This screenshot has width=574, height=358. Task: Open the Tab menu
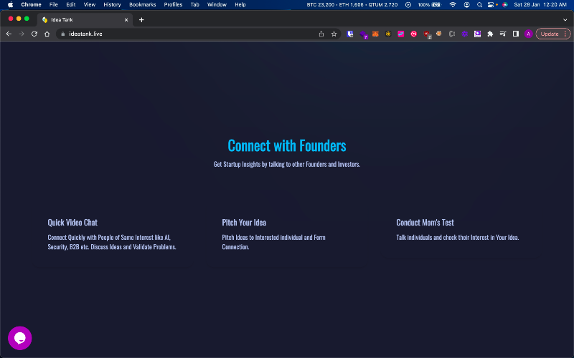tap(194, 5)
